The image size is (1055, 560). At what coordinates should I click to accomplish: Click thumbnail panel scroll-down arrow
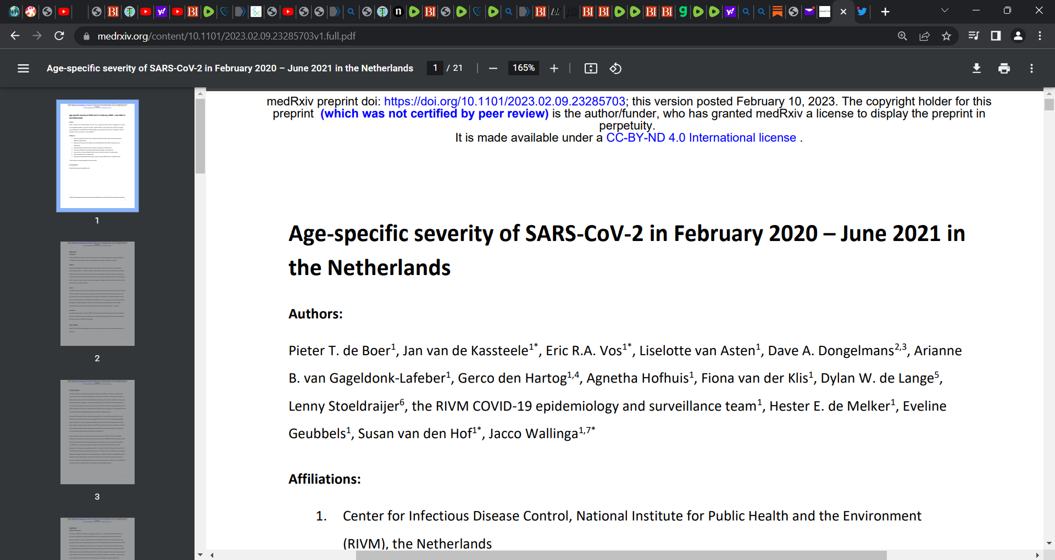200,555
